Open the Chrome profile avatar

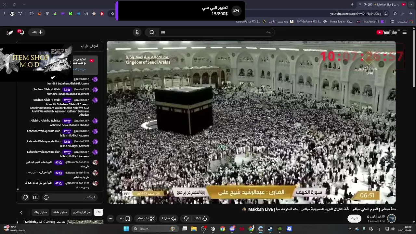tap(12, 14)
